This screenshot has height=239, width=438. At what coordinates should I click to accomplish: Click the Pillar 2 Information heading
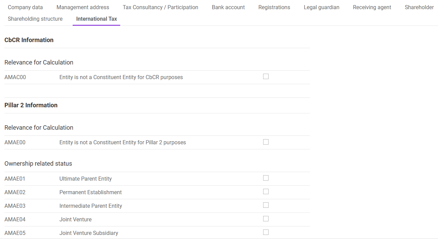(31, 105)
